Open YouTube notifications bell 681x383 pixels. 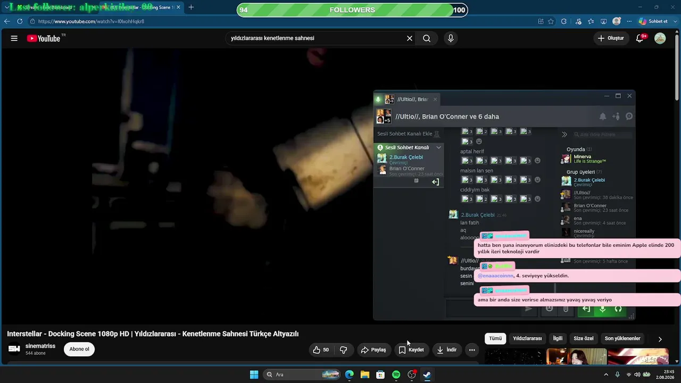641,38
